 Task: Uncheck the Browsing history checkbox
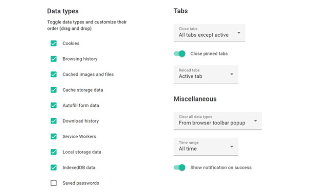pos(54,59)
